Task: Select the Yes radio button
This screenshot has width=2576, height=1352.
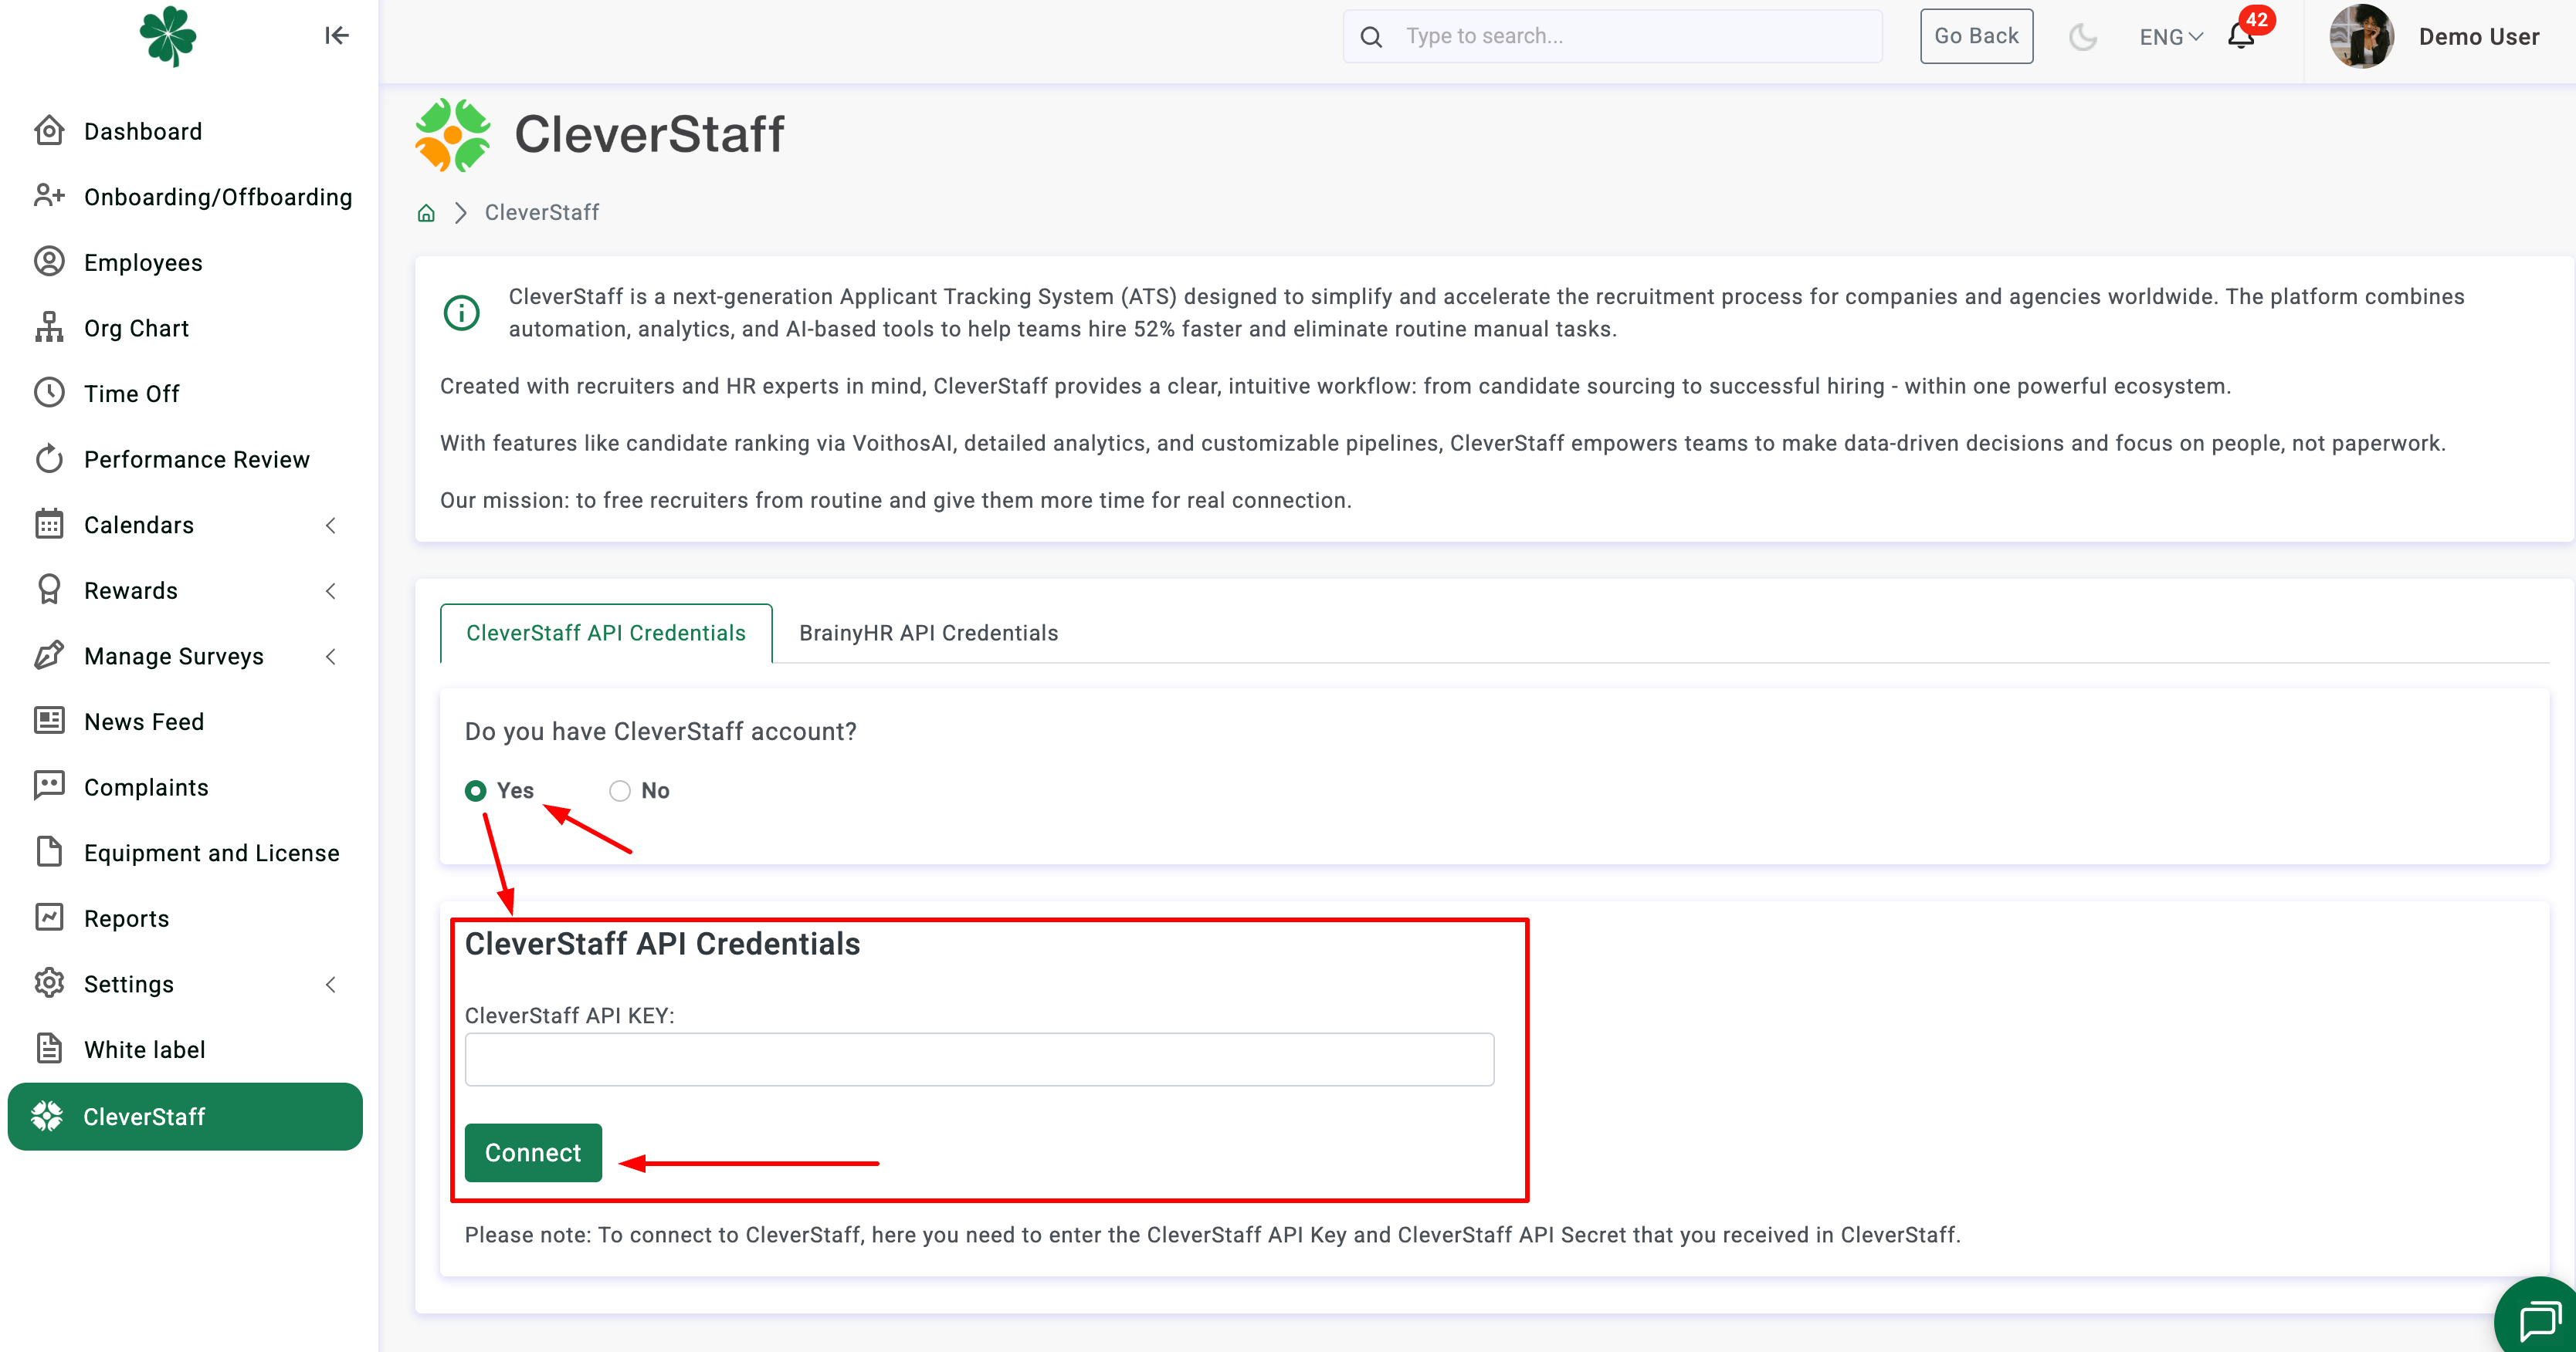Action: click(x=476, y=790)
